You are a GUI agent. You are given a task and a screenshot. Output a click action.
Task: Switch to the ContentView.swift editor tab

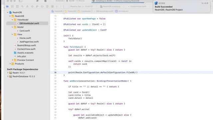coord(137,6)
